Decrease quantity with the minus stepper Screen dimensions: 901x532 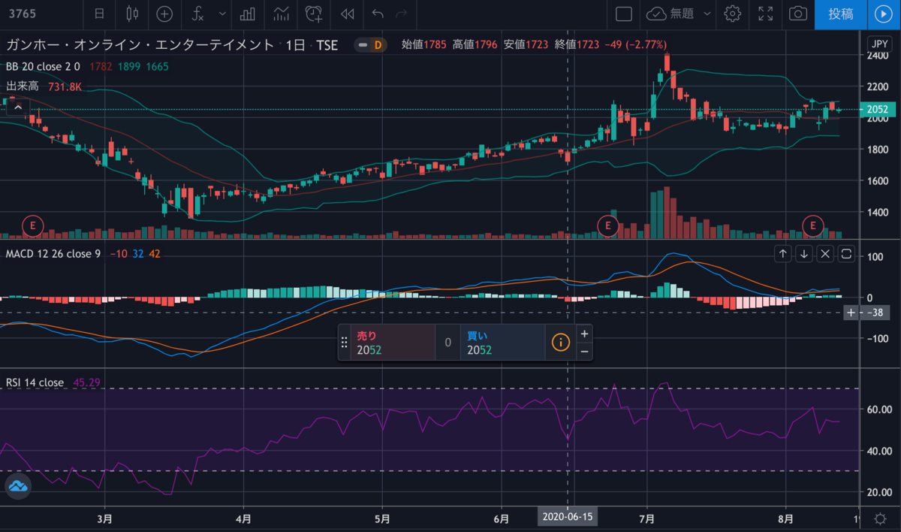pyautogui.click(x=584, y=352)
